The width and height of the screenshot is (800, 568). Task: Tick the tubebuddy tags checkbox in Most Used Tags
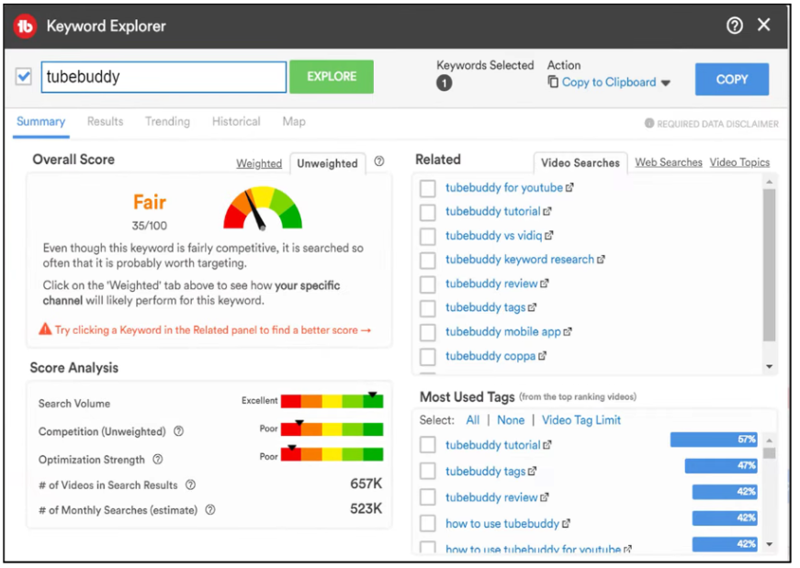pyautogui.click(x=427, y=471)
